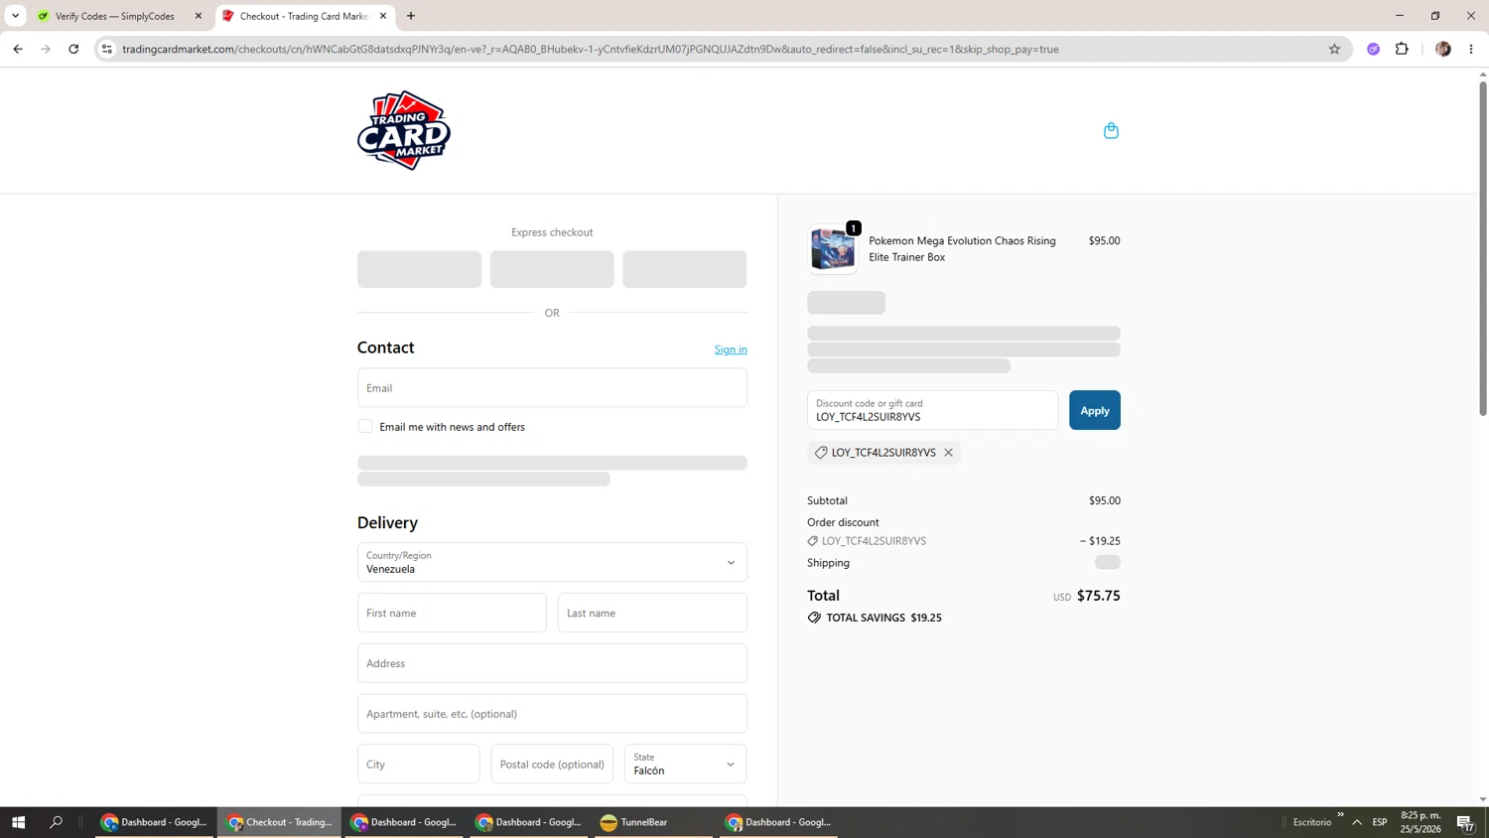
Task: Click the purple extension icon in toolbar
Action: click(x=1374, y=49)
